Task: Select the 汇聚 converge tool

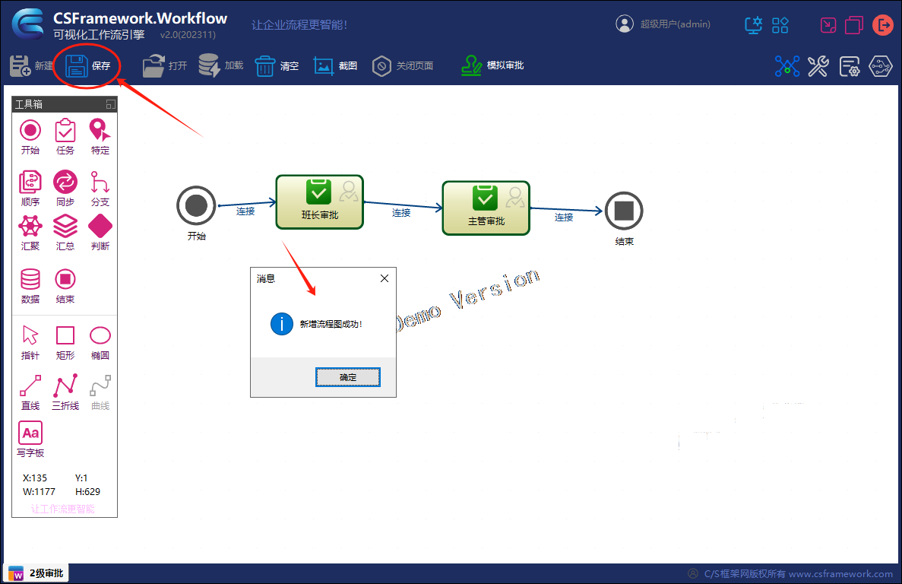Action: [x=30, y=233]
